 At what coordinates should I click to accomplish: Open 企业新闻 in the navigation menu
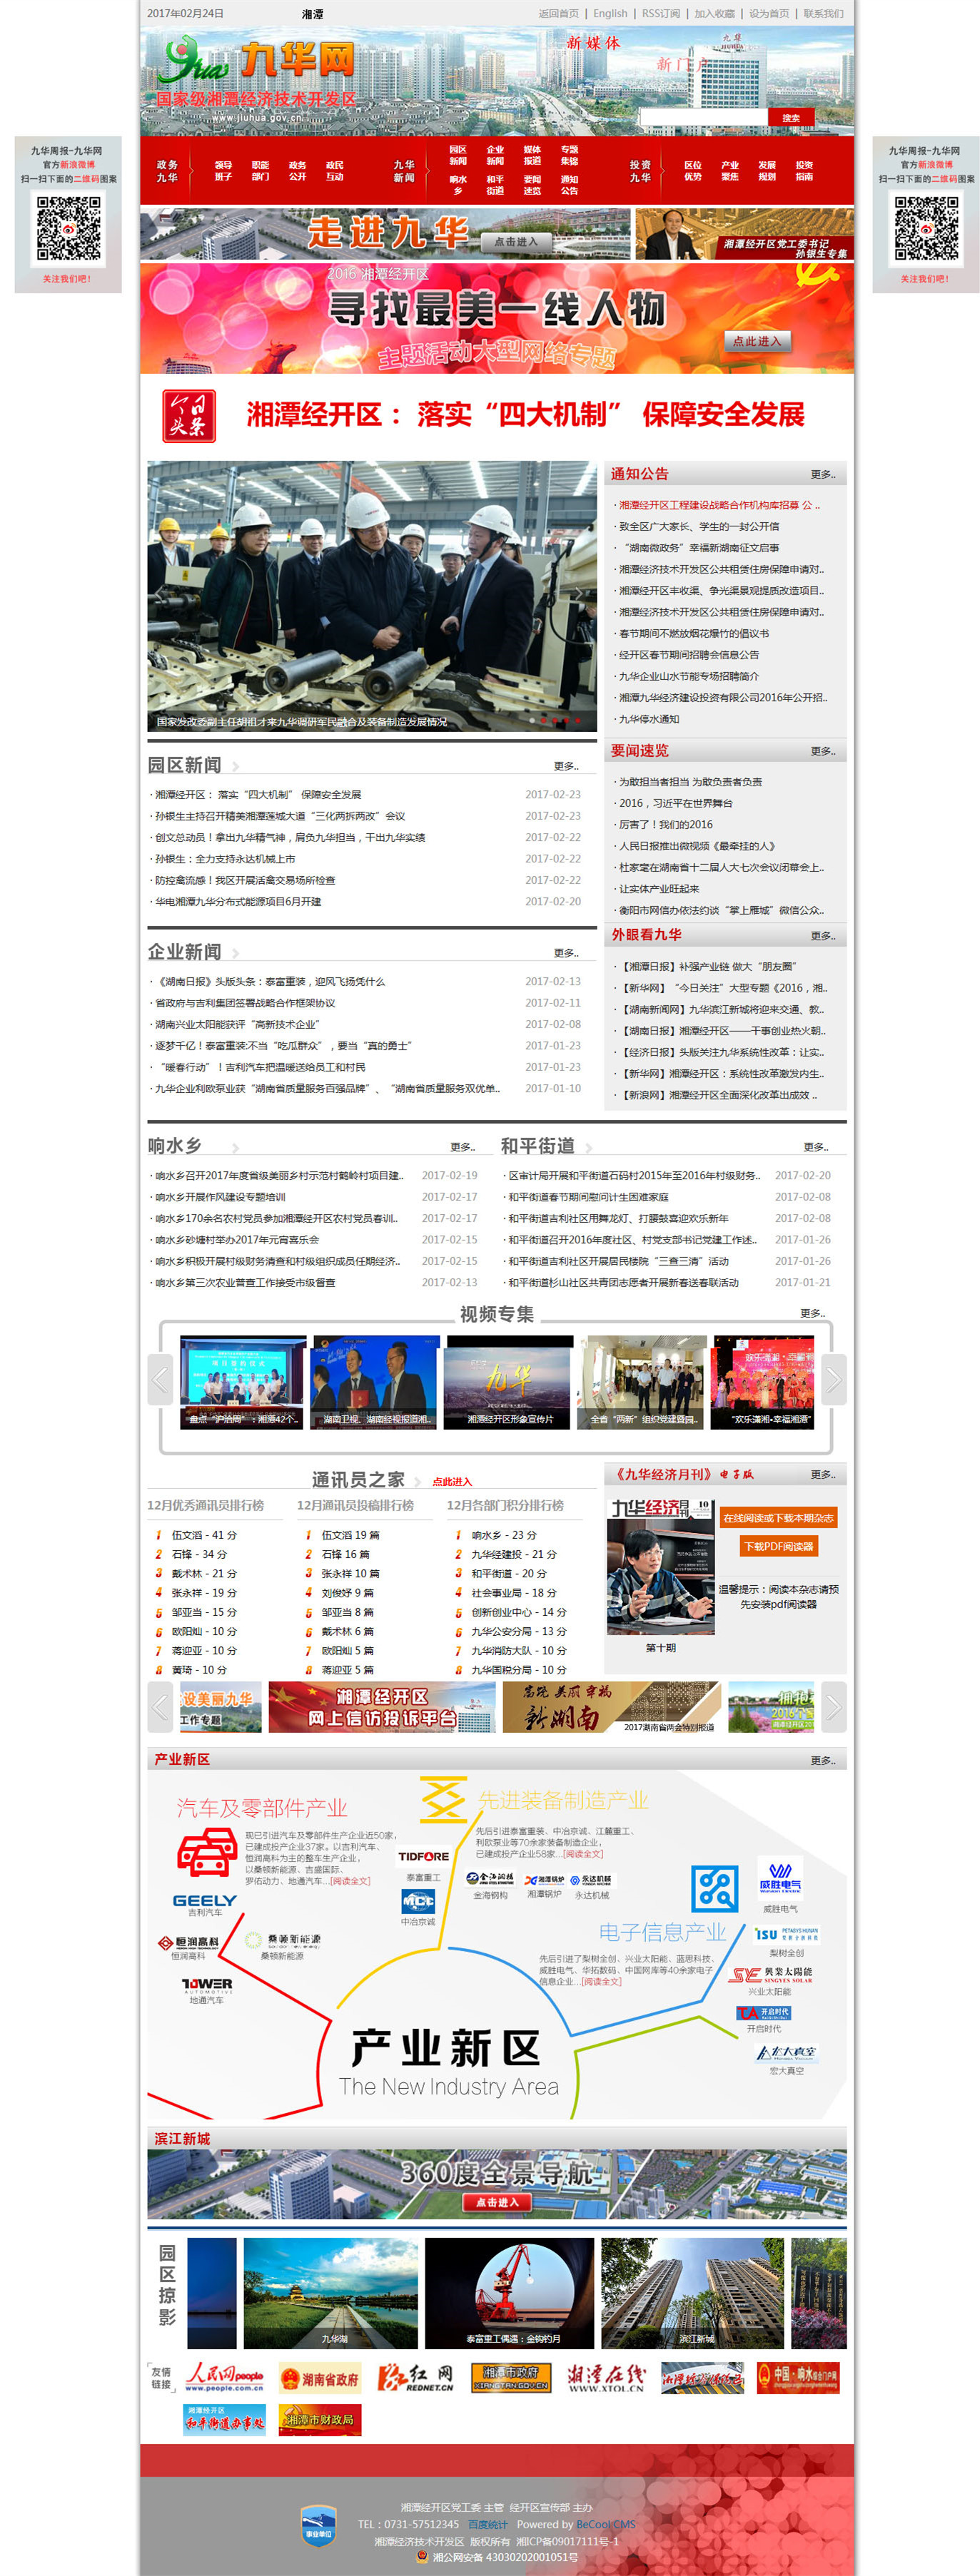pyautogui.click(x=495, y=155)
